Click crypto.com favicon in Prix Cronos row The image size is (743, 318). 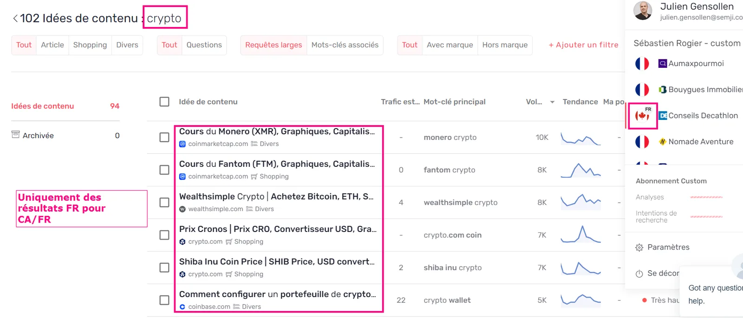[182, 242]
